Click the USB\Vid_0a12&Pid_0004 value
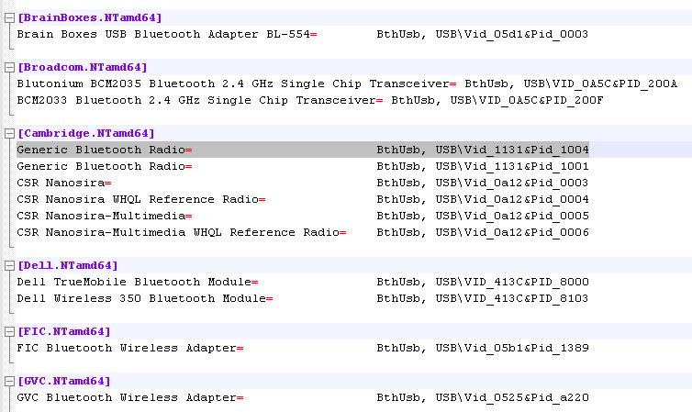Screen dimensions: 692x412 tap(512, 199)
